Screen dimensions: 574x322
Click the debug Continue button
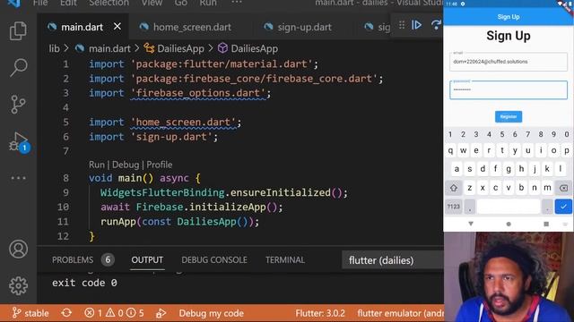[416, 25]
